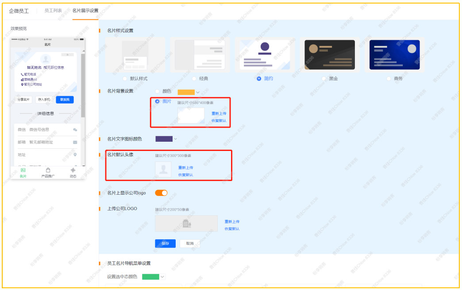Click 微信号信息 text in preview
The width and height of the screenshot is (462, 290).
pos(39,130)
